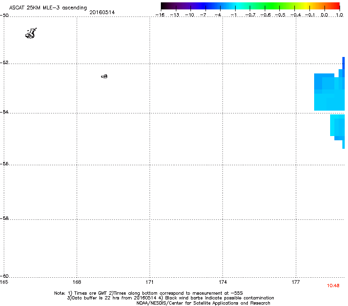
Task: Click the date label 20160514 under the title
Action: click(102, 12)
